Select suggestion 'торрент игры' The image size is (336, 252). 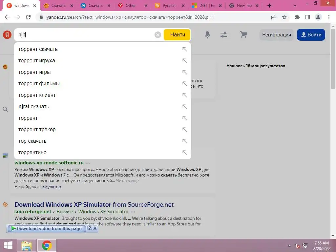tap(102, 72)
